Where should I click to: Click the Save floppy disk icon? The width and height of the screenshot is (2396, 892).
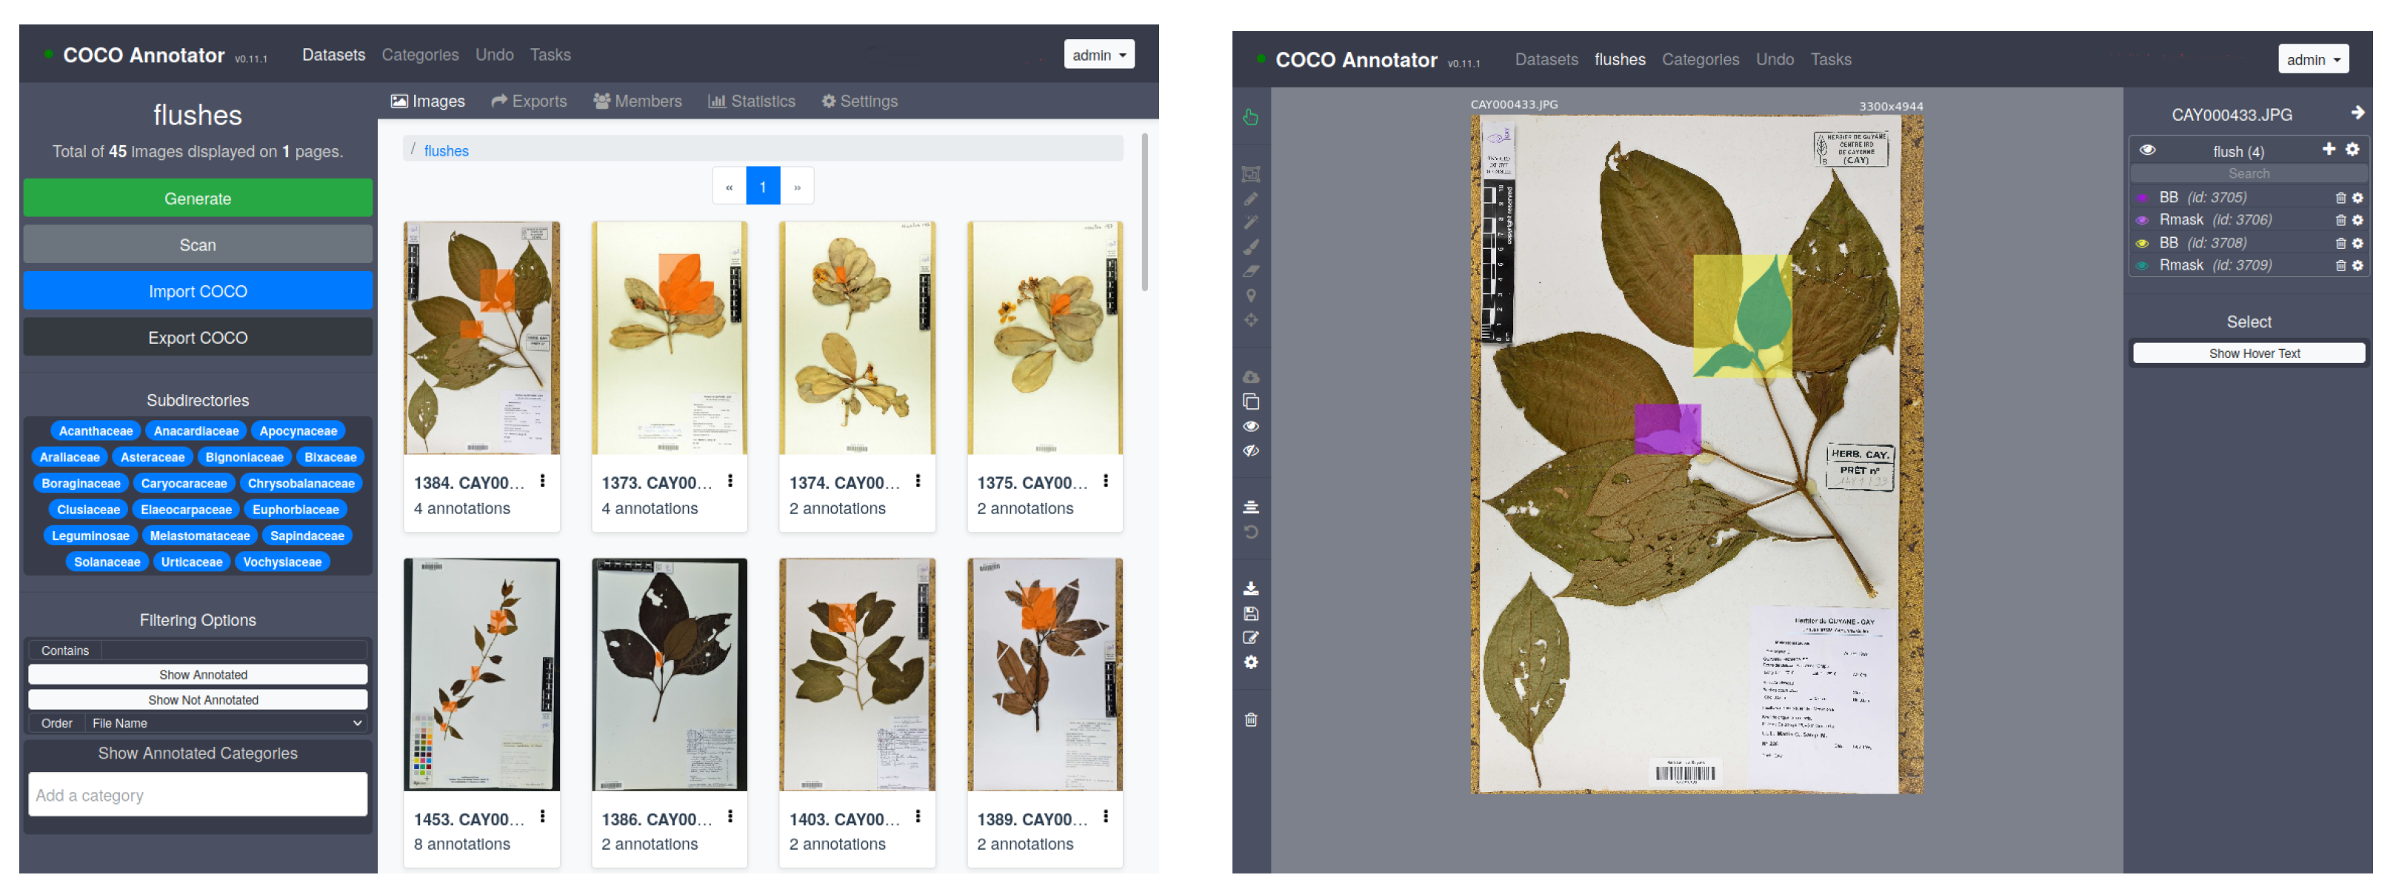click(x=1250, y=613)
